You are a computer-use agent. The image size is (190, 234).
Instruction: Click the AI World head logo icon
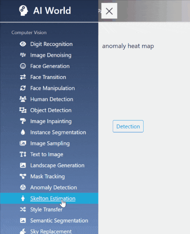24,11
